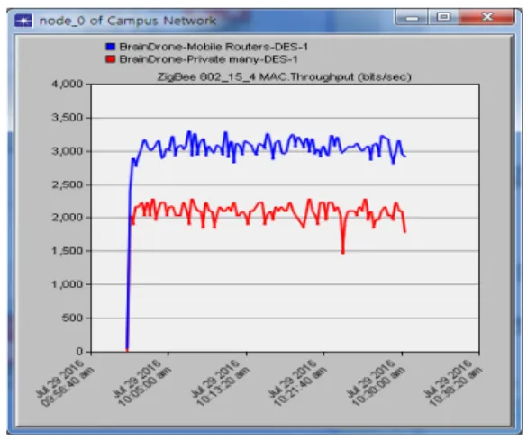The image size is (527, 439).
Task: Click the red Private many legend swatch
Action: 110,59
